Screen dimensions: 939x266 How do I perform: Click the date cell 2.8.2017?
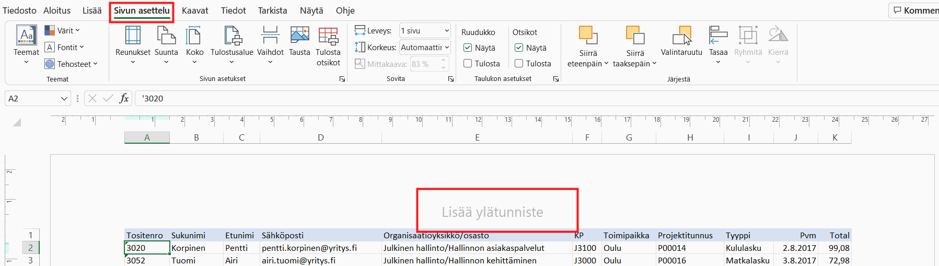796,248
